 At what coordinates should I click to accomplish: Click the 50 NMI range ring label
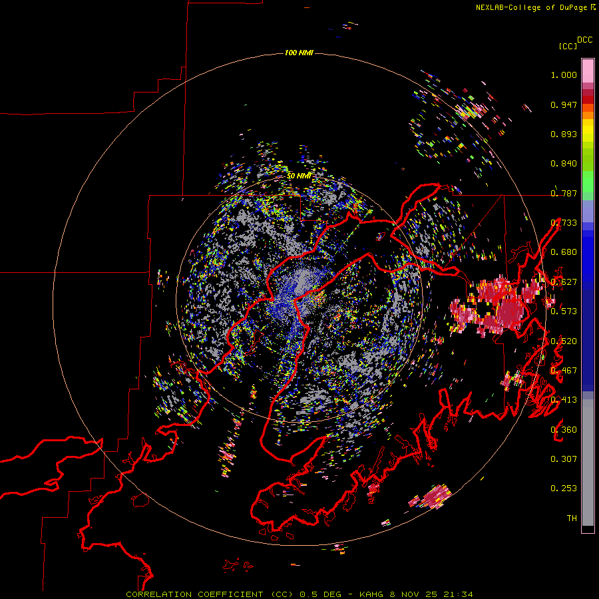(299, 176)
